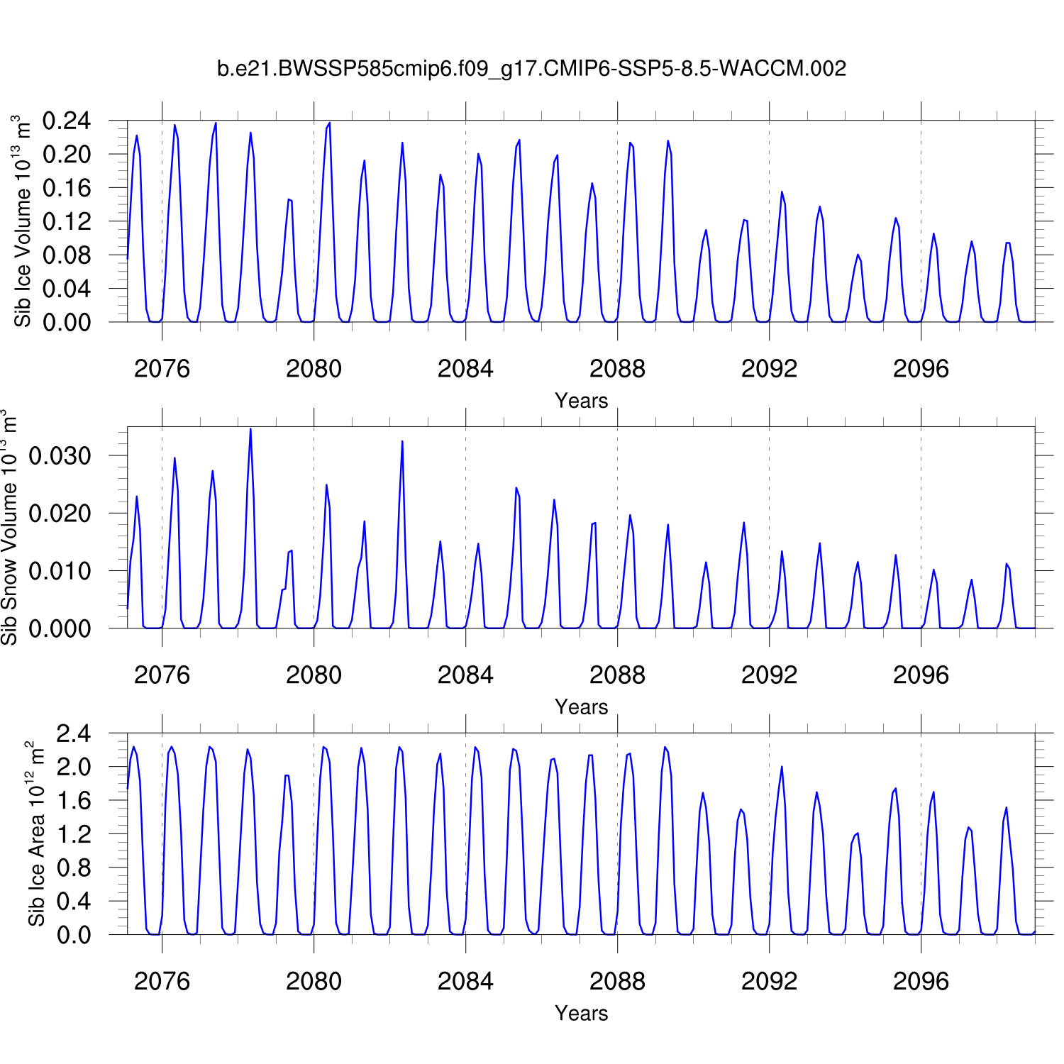Select the 2092 tick label in the bottom panel
This screenshot has height=1064, width=1064.
769,982
